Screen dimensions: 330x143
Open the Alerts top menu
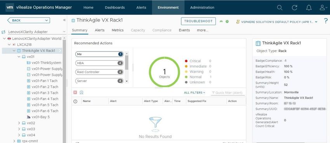[141, 7]
